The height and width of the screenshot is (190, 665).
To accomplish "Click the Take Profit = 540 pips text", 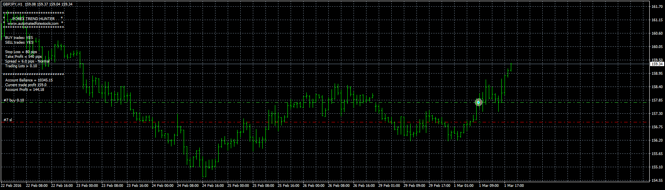I will pyautogui.click(x=23, y=57).
